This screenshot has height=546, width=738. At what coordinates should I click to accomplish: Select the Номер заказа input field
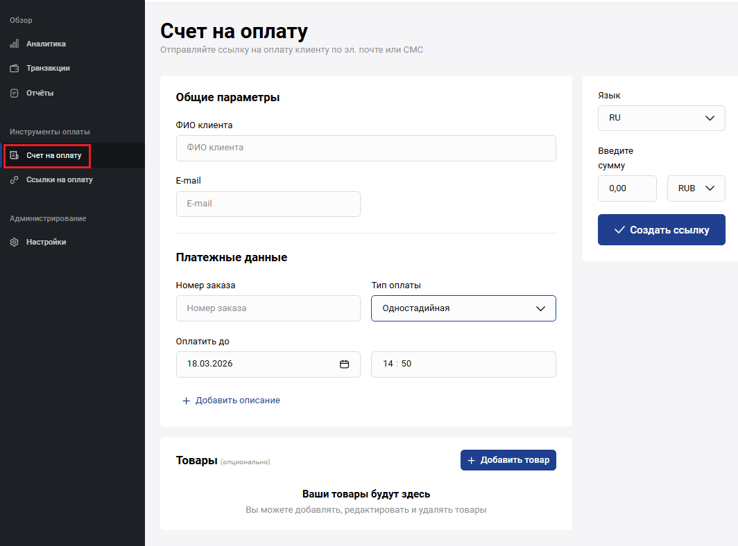click(x=268, y=308)
